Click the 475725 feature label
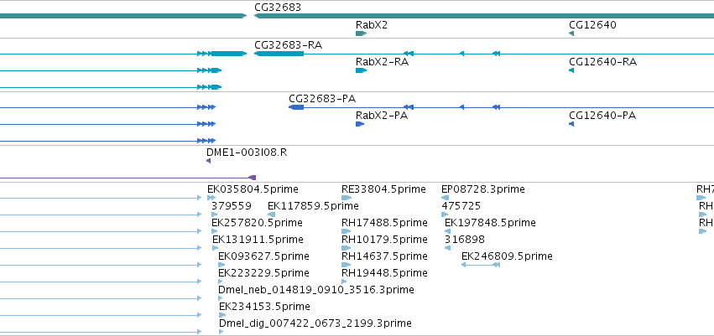 click(461, 206)
